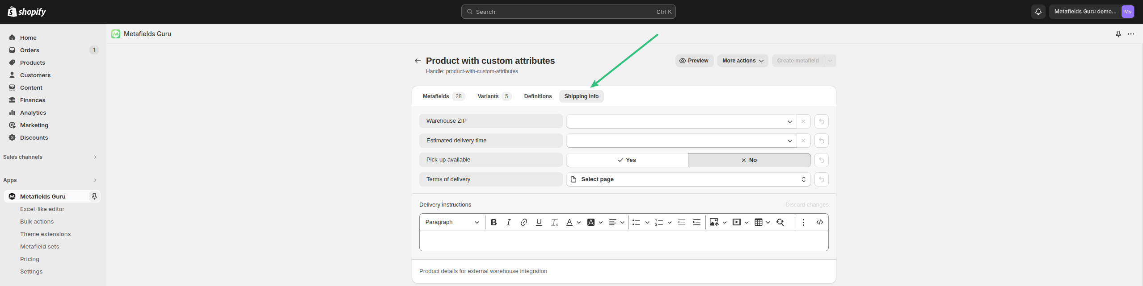Open the app header three-dots menu

(x=1131, y=34)
